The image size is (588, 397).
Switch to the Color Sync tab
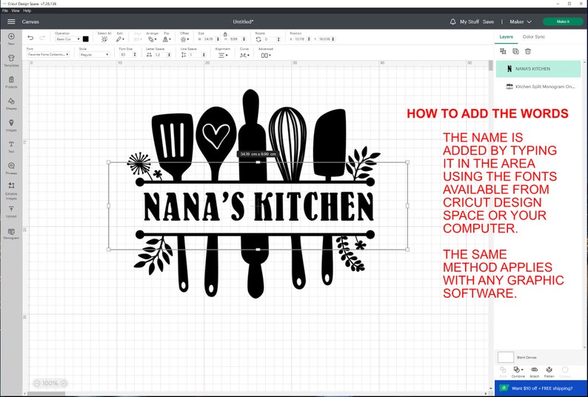tap(534, 37)
